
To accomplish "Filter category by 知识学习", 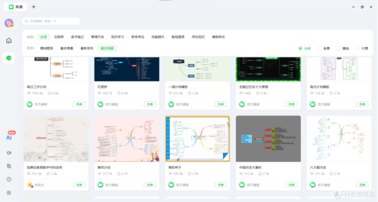I will pos(118,37).
